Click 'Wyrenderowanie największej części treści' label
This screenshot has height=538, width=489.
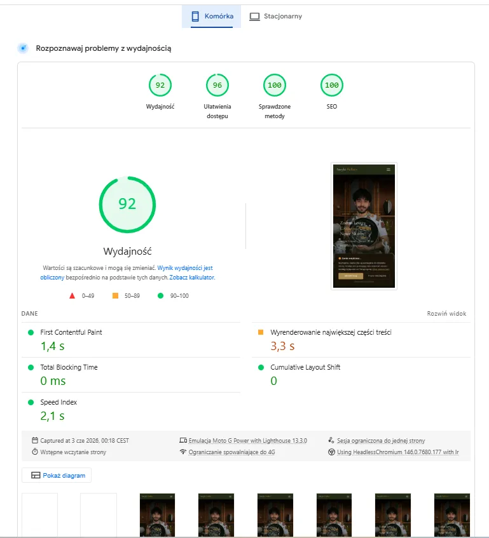pos(331,332)
